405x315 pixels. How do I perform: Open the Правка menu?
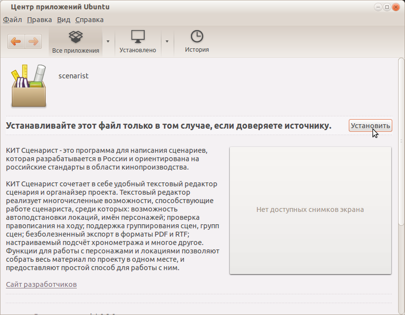39,20
